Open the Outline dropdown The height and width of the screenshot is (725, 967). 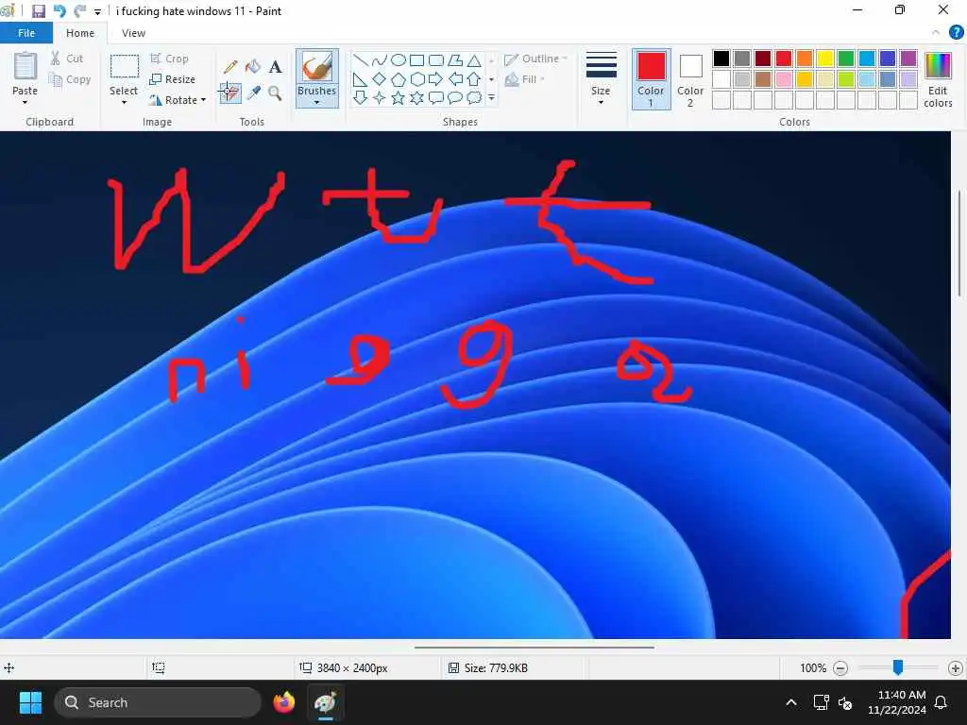pos(536,59)
